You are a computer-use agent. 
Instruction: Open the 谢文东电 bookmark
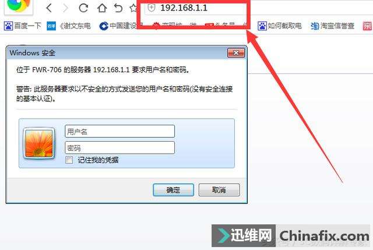69,26
